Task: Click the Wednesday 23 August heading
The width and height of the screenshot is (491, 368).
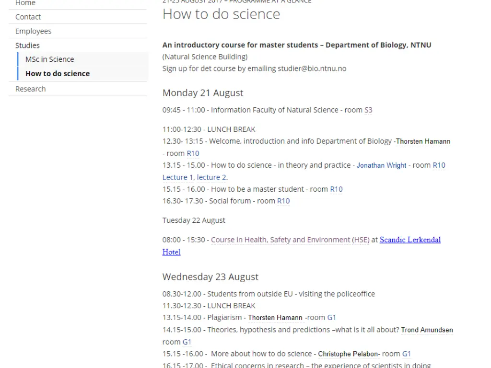Action: (x=210, y=277)
